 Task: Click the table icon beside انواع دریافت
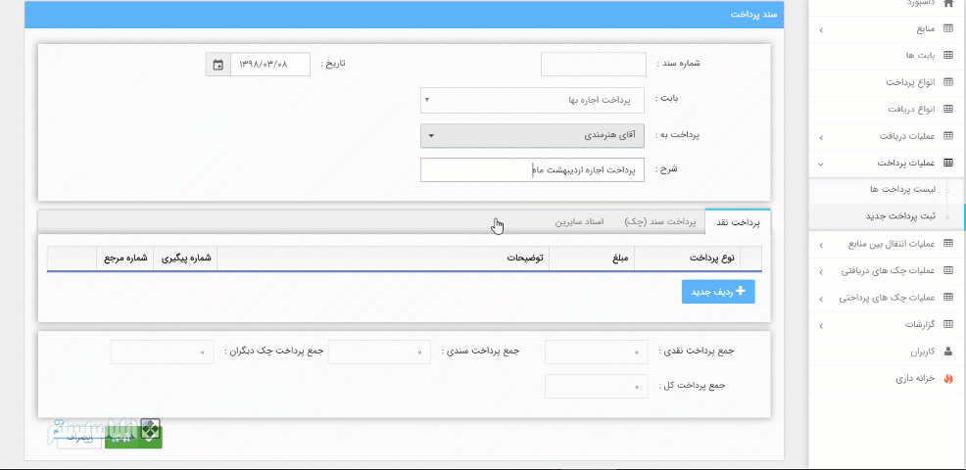pyautogui.click(x=948, y=109)
